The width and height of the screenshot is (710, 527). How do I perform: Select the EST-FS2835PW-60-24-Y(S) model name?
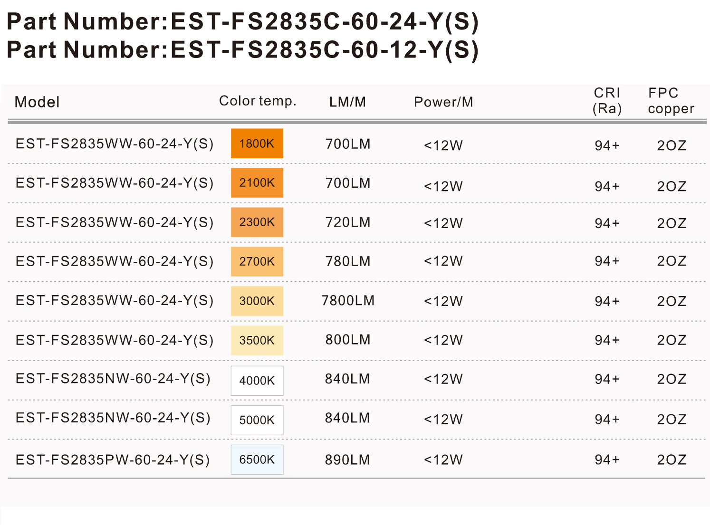tap(113, 460)
